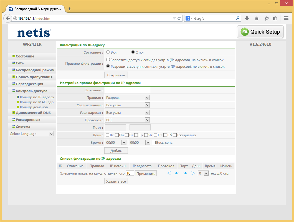Screen dimensions: 294x222
Task: Choose the Разрешить доступ filter rule radio
Action: tap(108, 66)
